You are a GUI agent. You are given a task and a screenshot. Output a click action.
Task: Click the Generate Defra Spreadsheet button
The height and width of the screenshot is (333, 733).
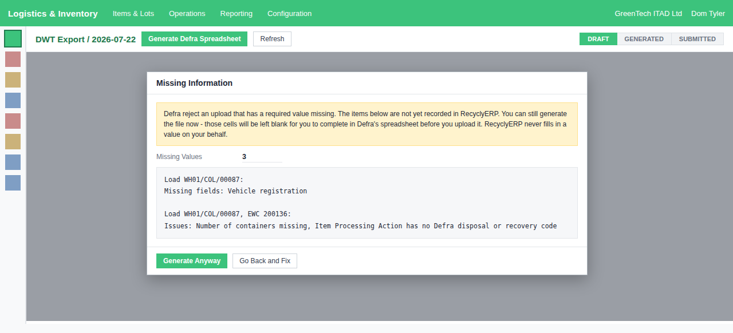(x=195, y=39)
